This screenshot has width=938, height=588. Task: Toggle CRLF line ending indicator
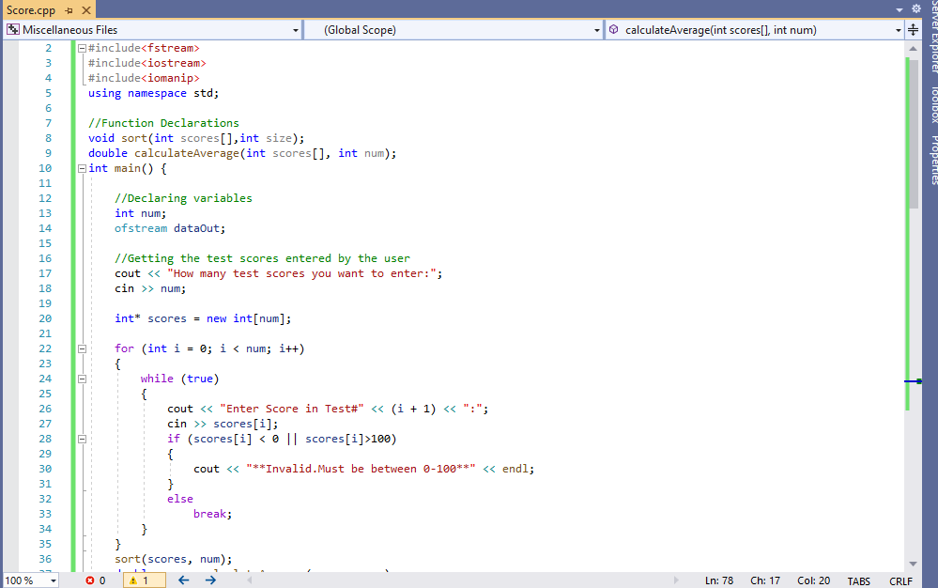[x=900, y=580]
